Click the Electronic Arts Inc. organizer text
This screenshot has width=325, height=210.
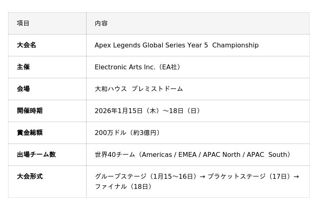[x=125, y=67]
